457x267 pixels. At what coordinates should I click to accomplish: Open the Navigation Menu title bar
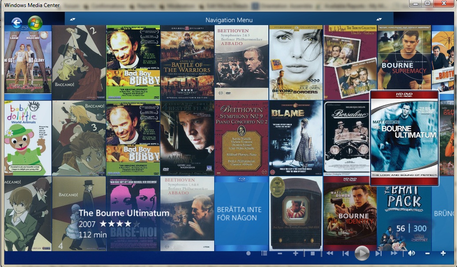click(x=229, y=20)
